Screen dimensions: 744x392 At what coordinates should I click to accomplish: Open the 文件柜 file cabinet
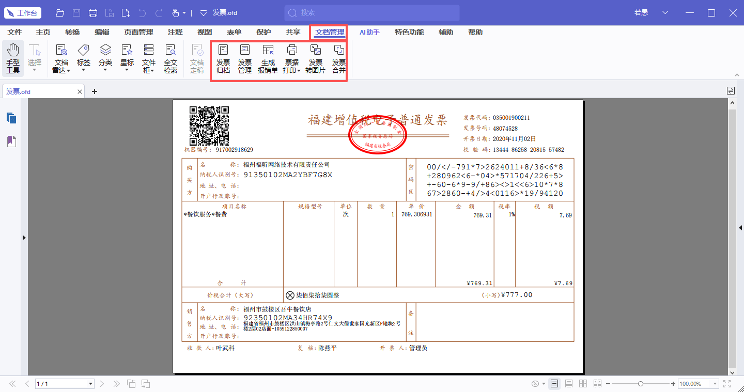149,59
